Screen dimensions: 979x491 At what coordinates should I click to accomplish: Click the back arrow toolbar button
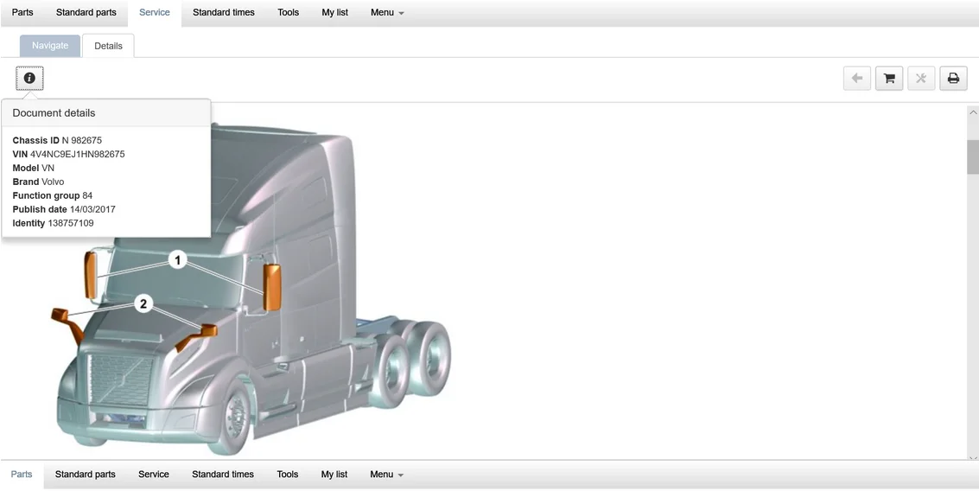856,79
